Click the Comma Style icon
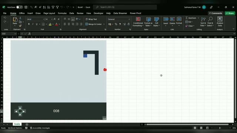The width and height of the screenshot is (237, 133). [120, 24]
